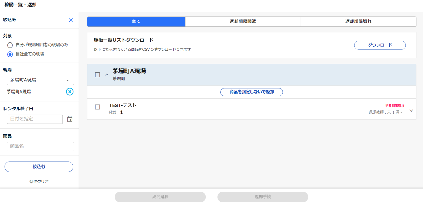Focus the レンタル終了日 date input field
This screenshot has width=423, height=202.
(35, 119)
